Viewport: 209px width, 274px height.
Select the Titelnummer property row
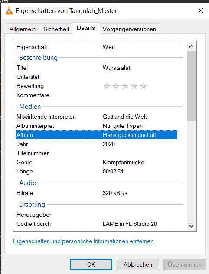96,153
